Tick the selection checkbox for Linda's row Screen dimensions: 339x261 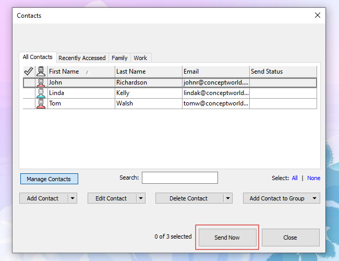click(x=29, y=93)
